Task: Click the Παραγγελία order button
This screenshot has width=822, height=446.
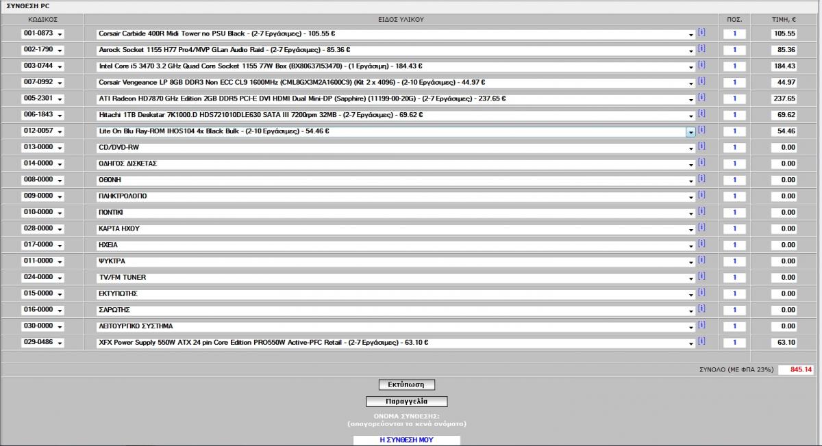Action: click(407, 402)
